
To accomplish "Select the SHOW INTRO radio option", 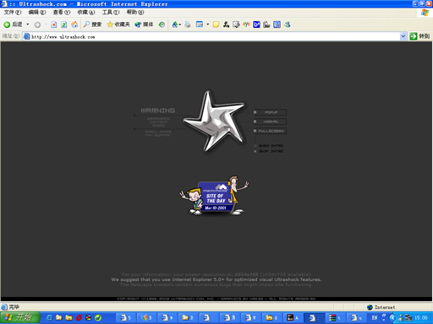I will coord(269,146).
